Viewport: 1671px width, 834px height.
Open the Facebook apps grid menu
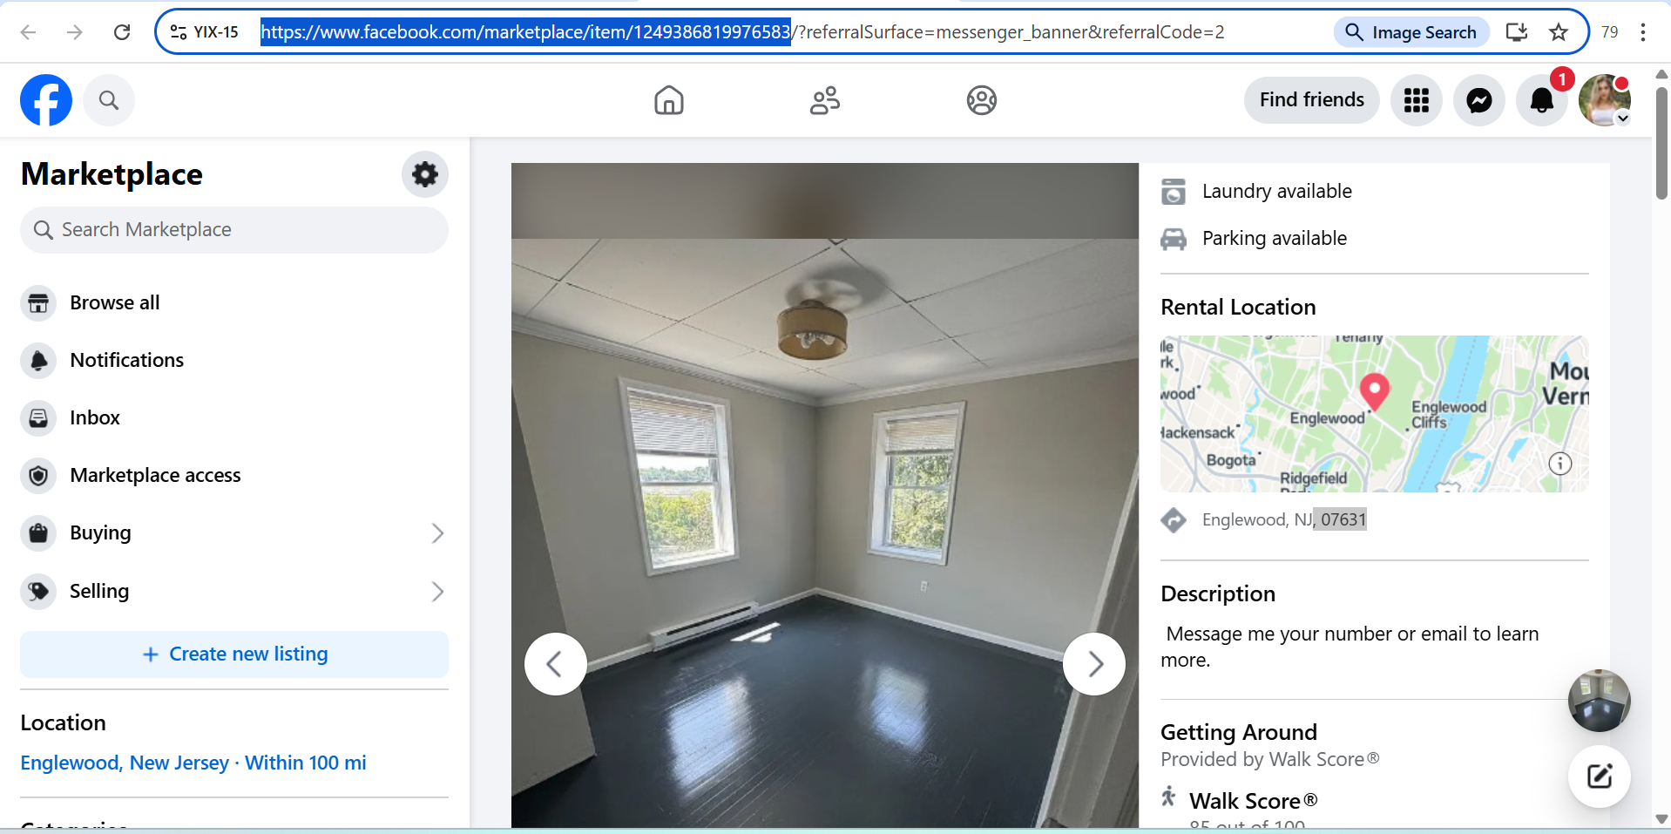tap(1417, 100)
